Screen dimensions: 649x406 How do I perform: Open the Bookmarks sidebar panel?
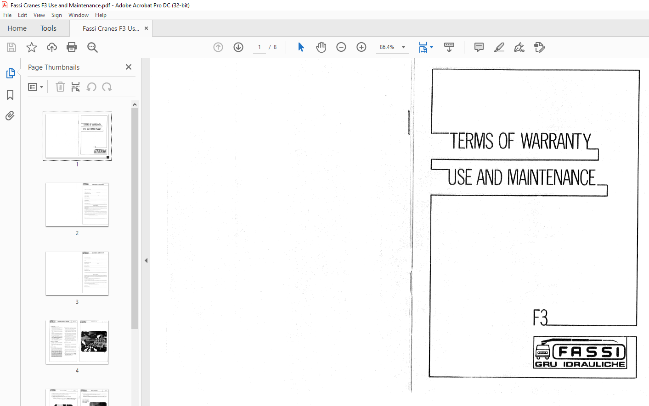click(10, 95)
